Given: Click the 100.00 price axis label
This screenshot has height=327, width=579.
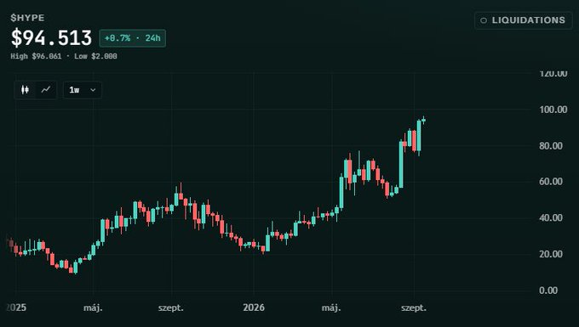Looking at the screenshot, I should 553,110.
